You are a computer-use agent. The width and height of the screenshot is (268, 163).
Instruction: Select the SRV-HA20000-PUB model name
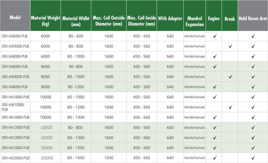[15, 158]
